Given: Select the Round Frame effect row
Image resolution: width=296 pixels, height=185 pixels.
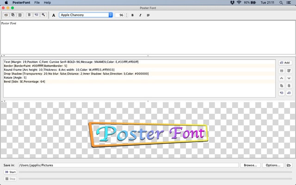Looking at the screenshot, I should pos(139,70).
